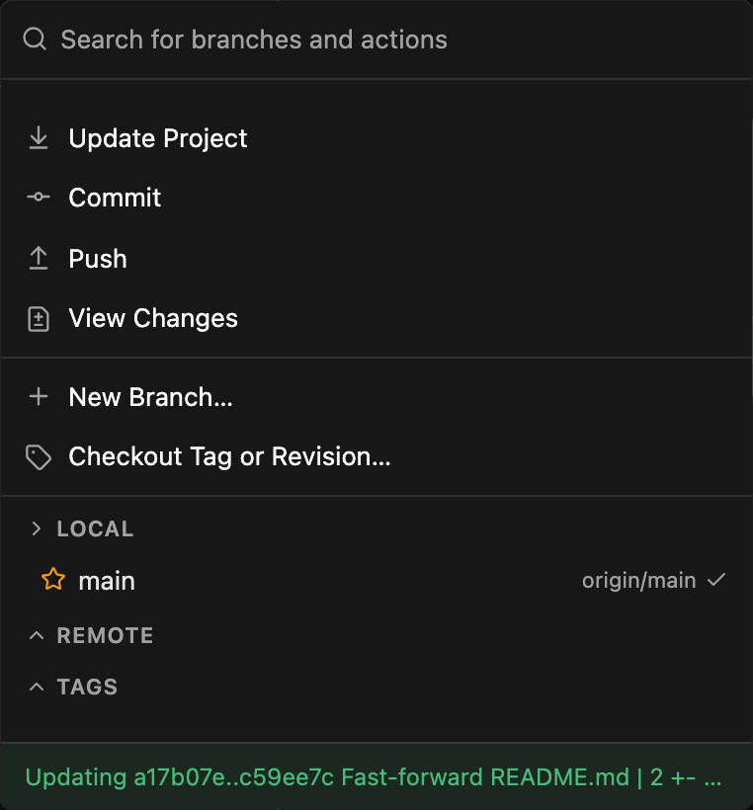The width and height of the screenshot is (753, 810).
Task: Click the tag icon for Checkout Tag
Action: pos(39,457)
